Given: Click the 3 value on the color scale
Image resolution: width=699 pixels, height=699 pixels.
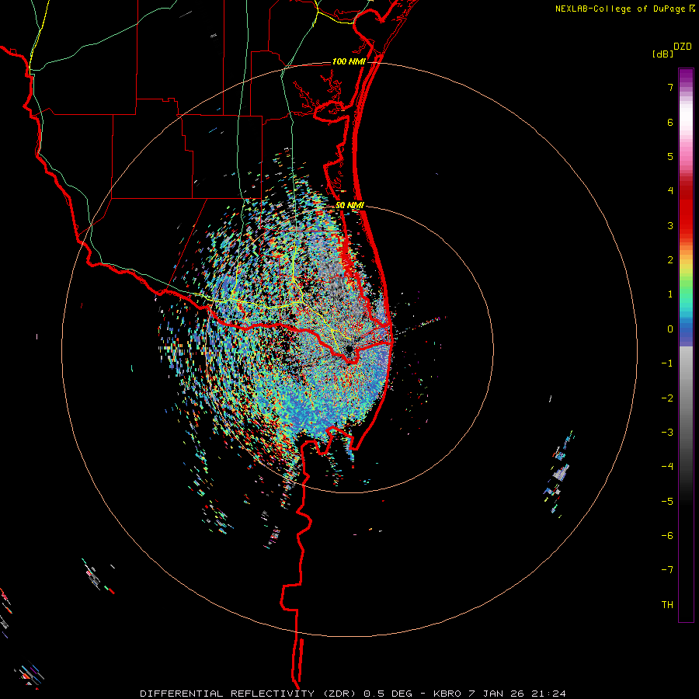Looking at the screenshot, I should pyautogui.click(x=670, y=225).
